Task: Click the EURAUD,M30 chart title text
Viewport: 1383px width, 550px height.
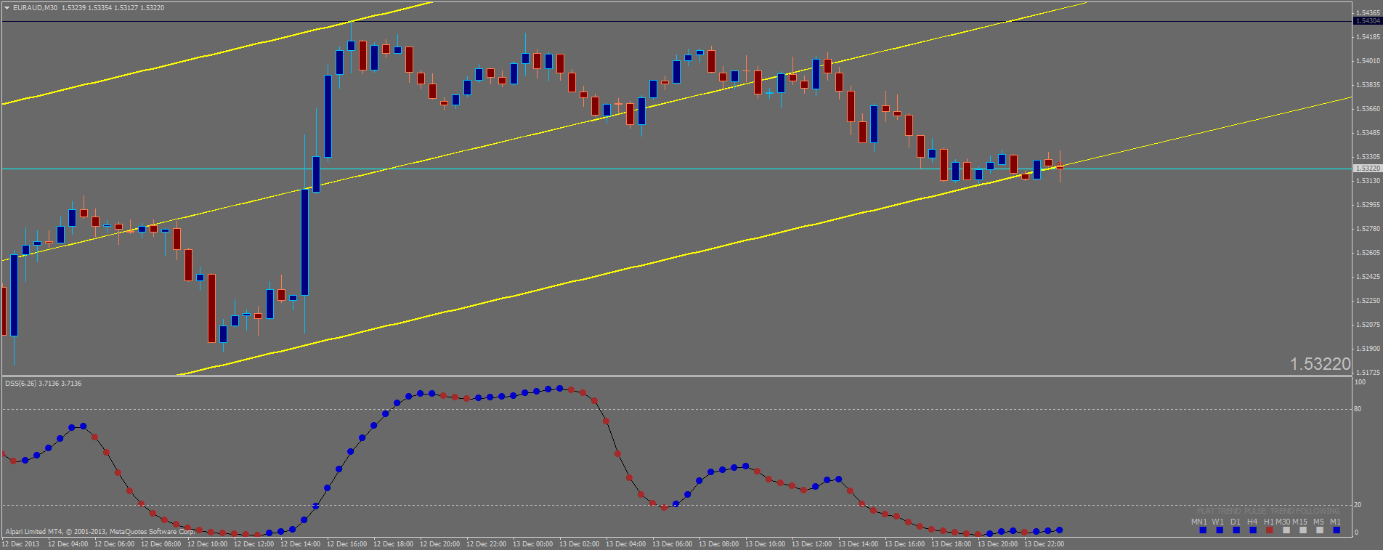Action: 35,8
